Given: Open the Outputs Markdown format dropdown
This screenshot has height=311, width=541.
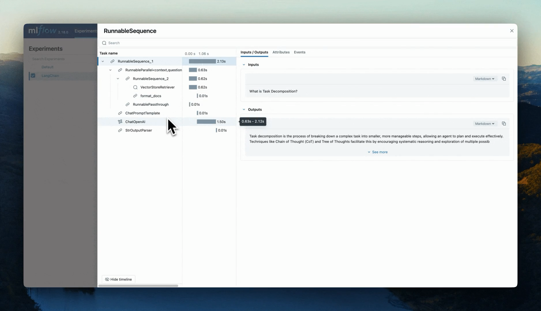Looking at the screenshot, I should 485,124.
